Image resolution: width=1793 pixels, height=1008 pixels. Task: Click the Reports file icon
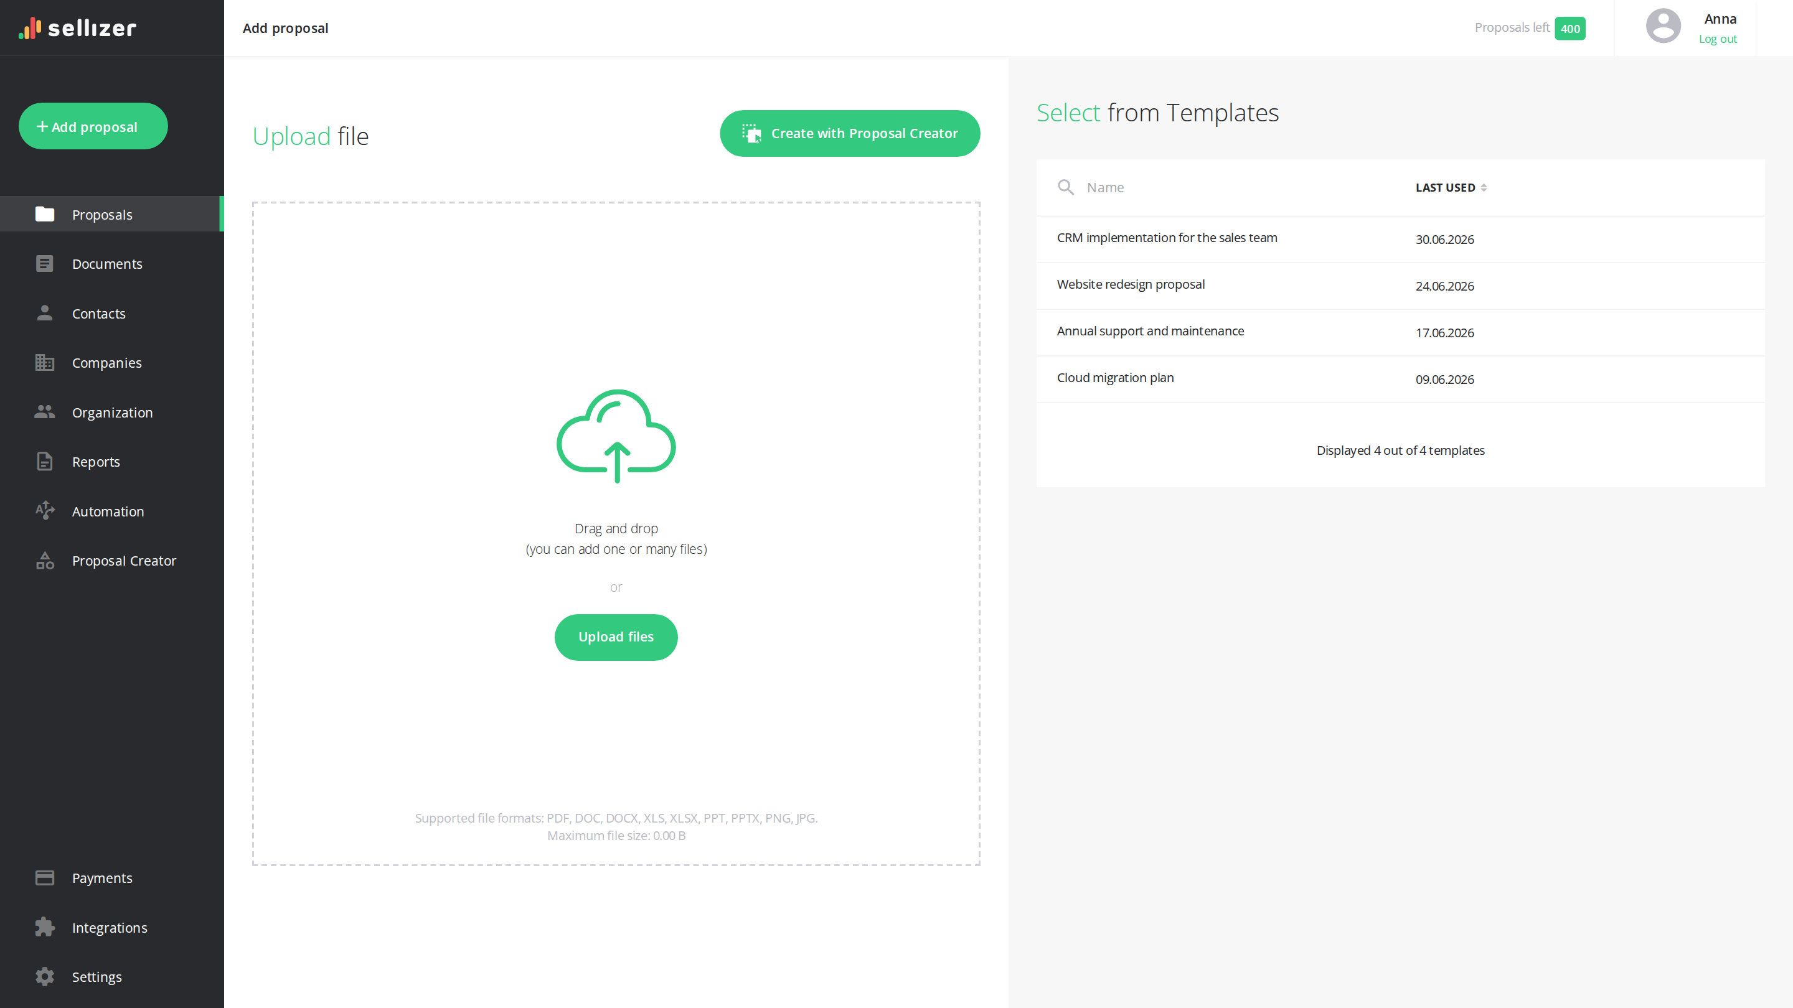(45, 461)
